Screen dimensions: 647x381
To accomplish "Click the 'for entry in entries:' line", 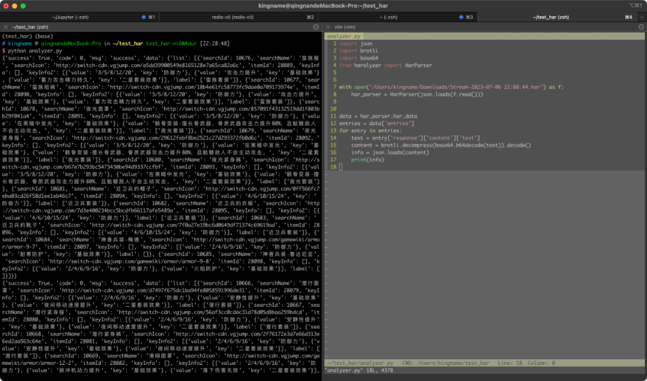I will click(x=370, y=130).
